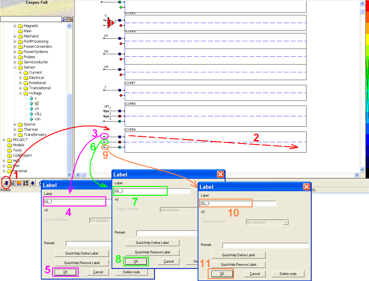This screenshot has width=369, height=281.
Task: Click the library icon beside search
Action: 70,19
